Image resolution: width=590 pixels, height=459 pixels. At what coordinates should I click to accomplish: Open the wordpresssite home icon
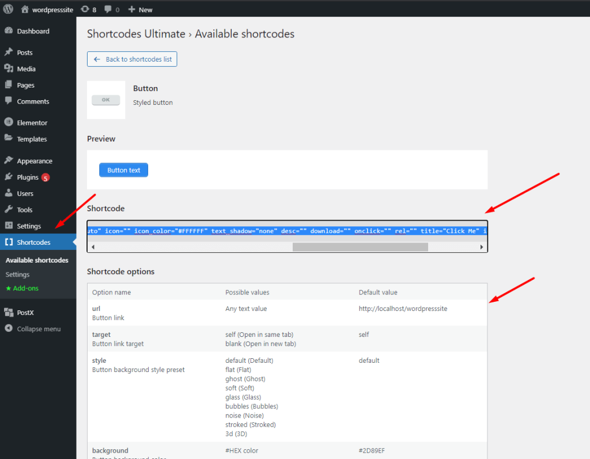pos(25,9)
